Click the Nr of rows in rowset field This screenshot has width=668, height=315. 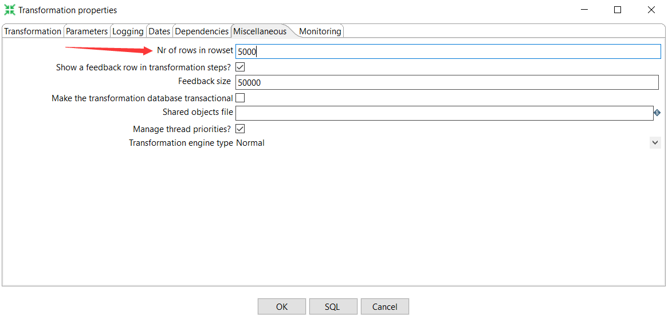(x=448, y=51)
